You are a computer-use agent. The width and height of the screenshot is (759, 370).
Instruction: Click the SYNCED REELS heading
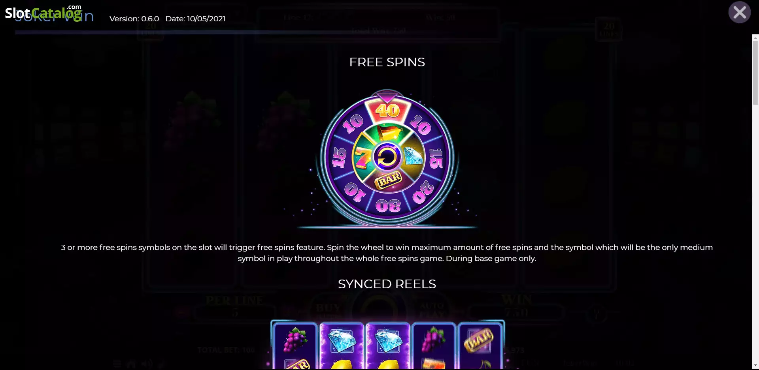coord(387,284)
